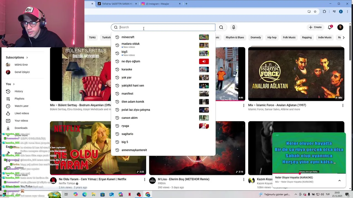Select the Rhythm & Blues filter chip
This screenshot has height=198, width=353.
click(235, 37)
